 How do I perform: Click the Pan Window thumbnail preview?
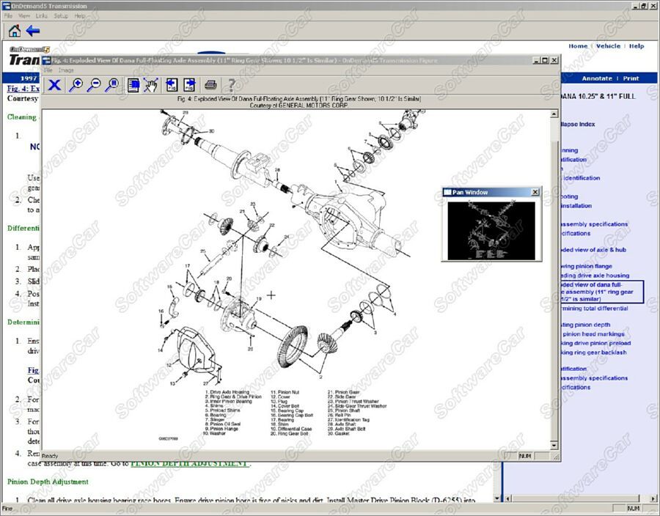point(491,229)
